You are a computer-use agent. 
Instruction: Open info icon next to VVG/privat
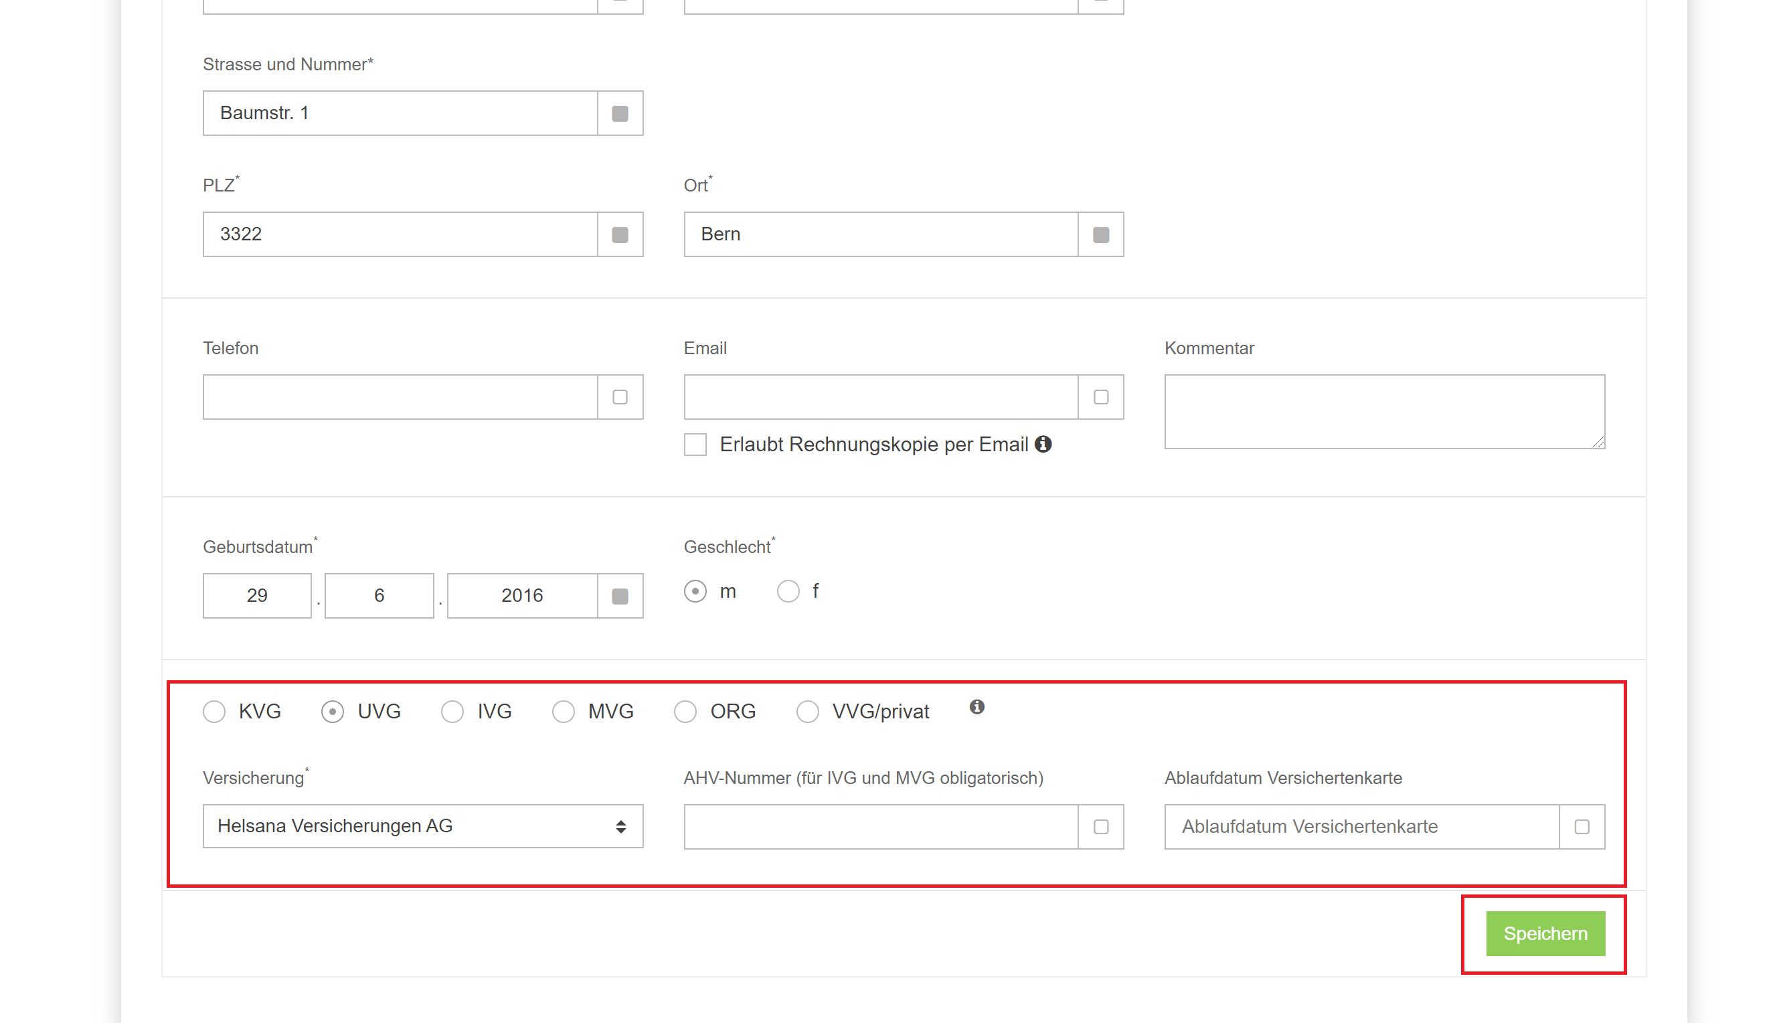[x=977, y=707]
